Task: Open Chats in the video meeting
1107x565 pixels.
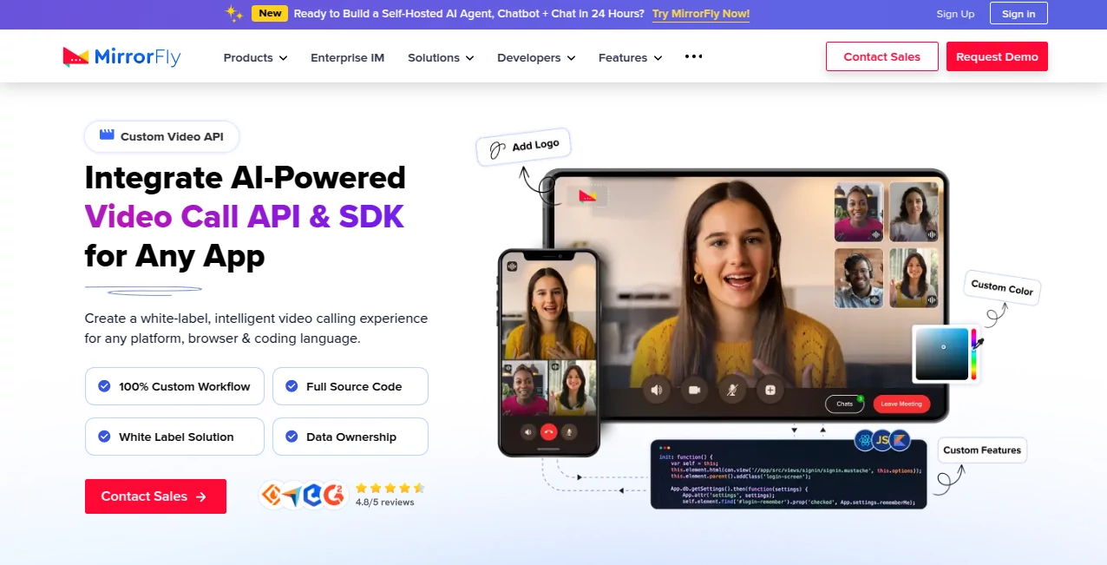Action: [x=844, y=404]
